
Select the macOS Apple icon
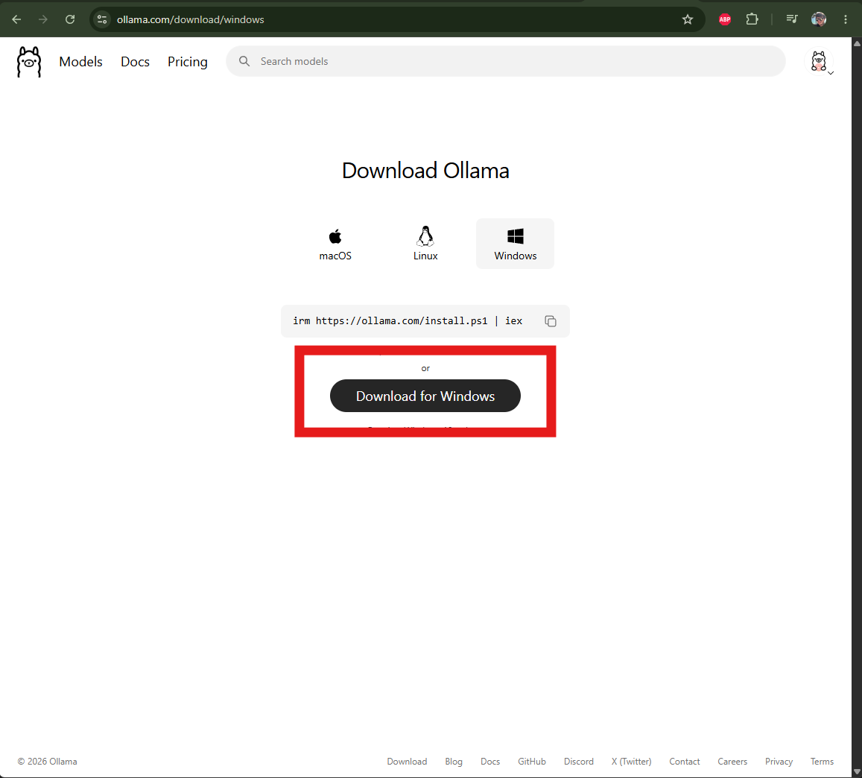pyautogui.click(x=335, y=237)
